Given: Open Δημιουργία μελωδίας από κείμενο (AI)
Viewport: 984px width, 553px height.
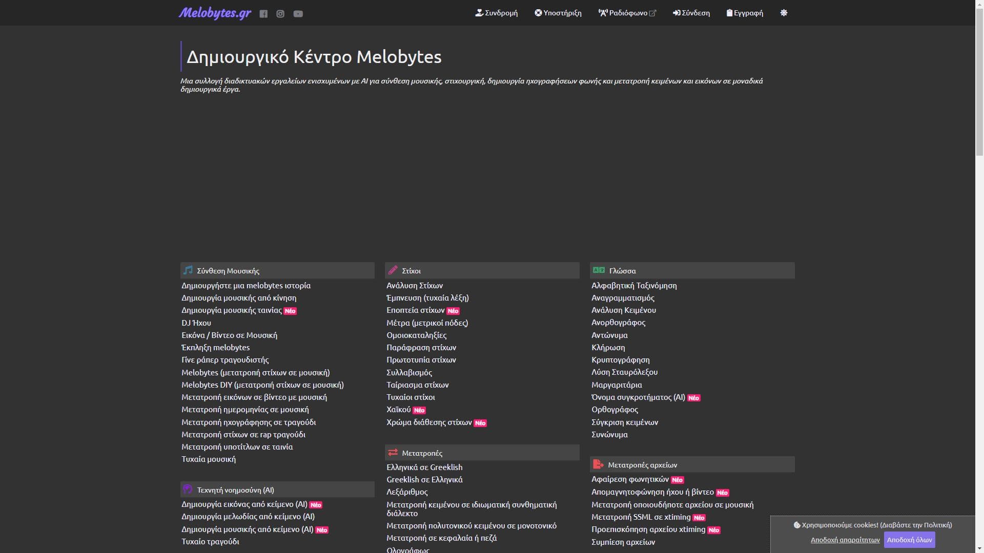Looking at the screenshot, I should (248, 517).
